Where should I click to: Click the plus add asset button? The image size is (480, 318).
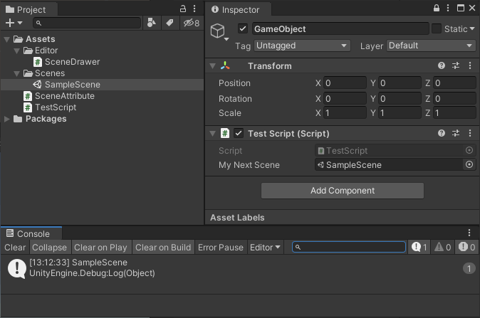coord(10,23)
